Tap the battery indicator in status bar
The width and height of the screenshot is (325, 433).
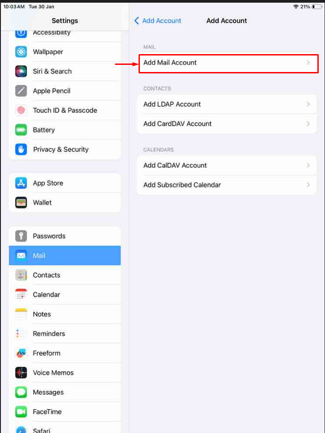coord(317,7)
